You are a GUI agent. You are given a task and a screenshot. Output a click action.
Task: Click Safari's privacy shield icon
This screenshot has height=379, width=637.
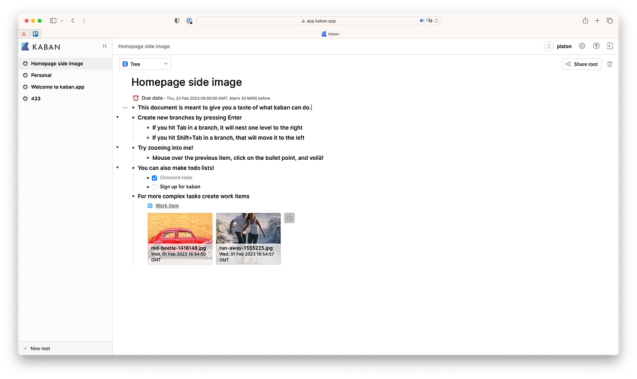click(x=176, y=21)
